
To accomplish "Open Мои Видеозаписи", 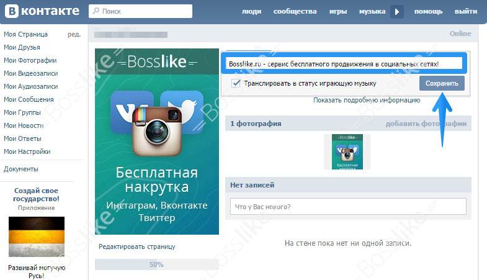I will tap(31, 73).
